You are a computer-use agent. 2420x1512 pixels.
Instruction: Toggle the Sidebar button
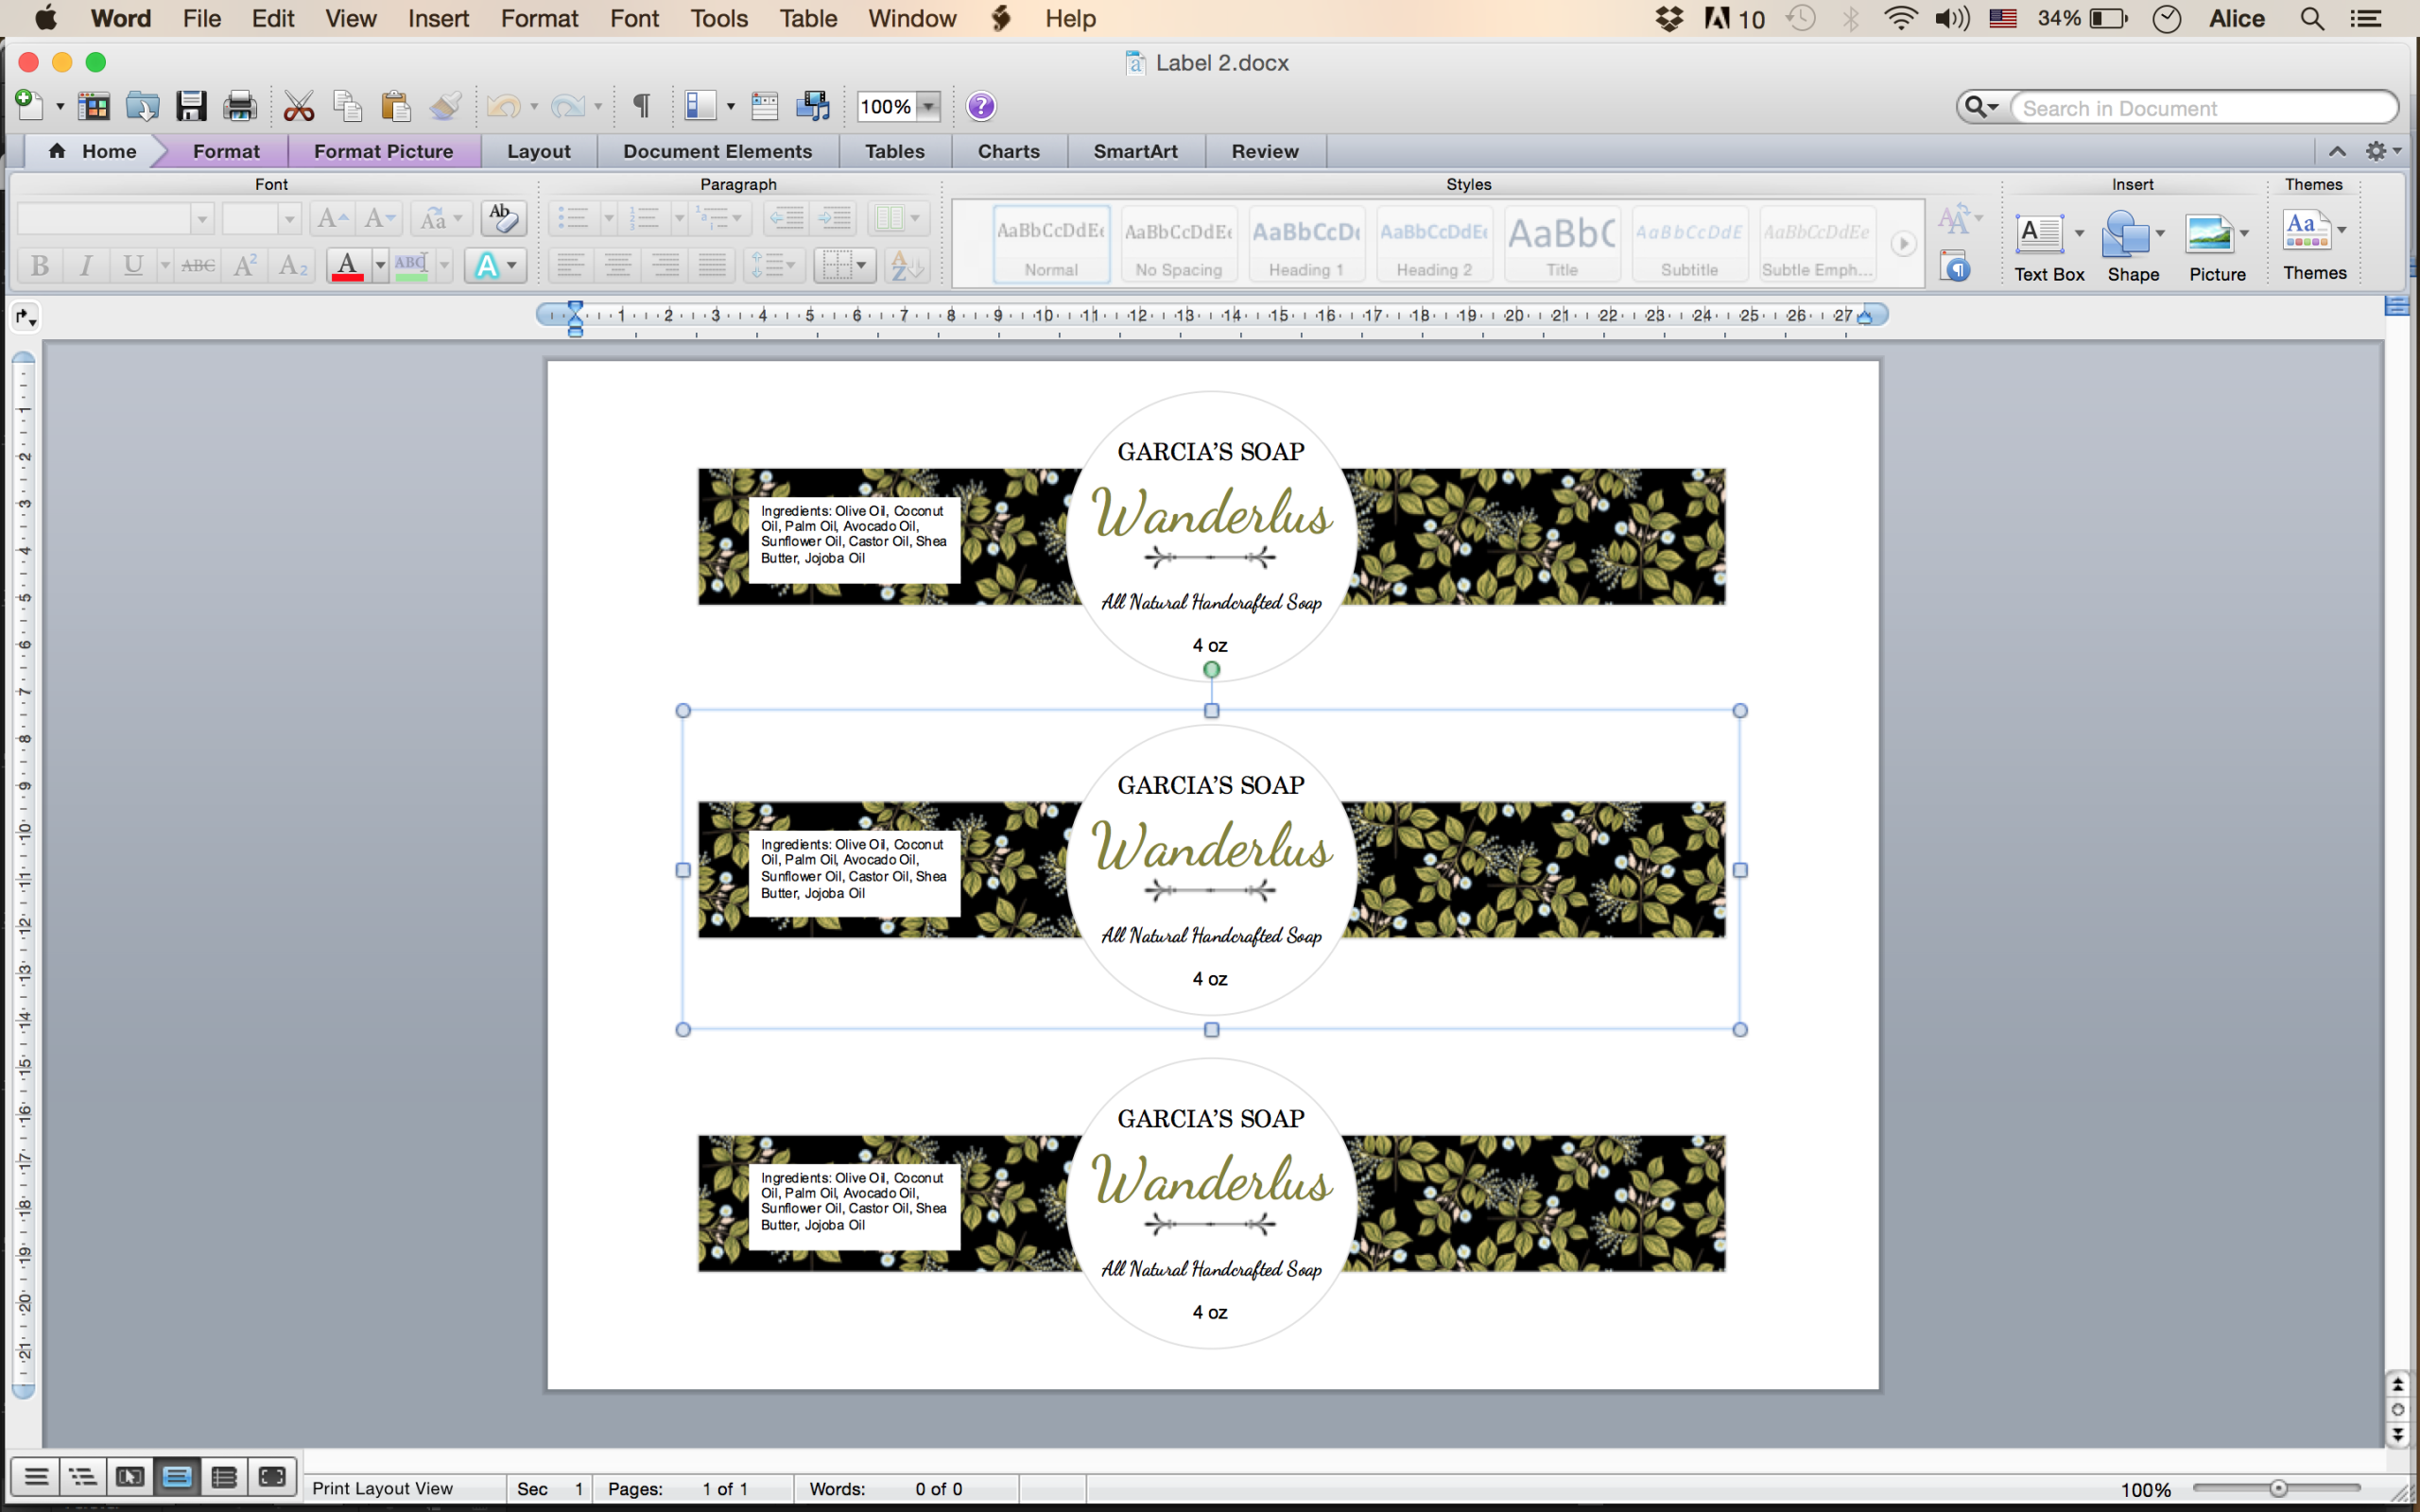pyautogui.click(x=700, y=106)
